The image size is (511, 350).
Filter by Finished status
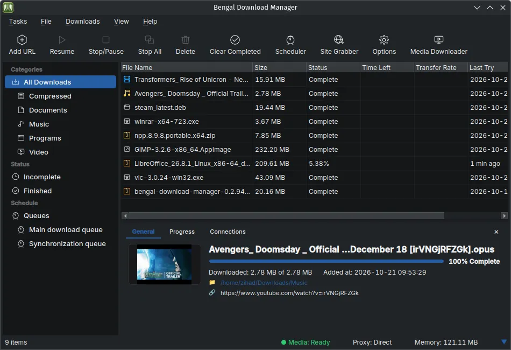pos(61,191)
